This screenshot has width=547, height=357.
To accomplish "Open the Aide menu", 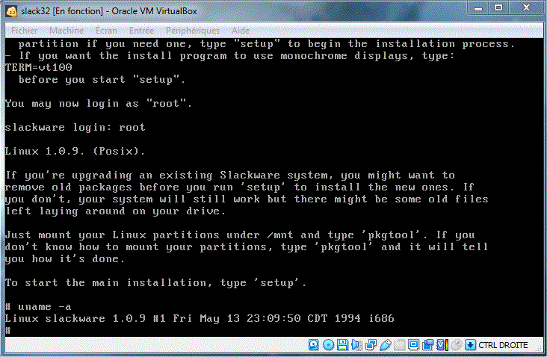I will (241, 31).
